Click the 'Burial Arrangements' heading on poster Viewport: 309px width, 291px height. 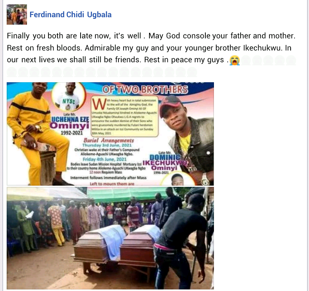tap(109, 141)
